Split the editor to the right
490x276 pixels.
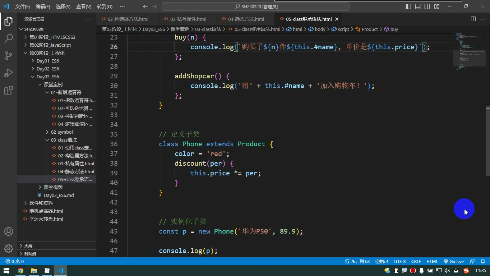click(x=473, y=19)
